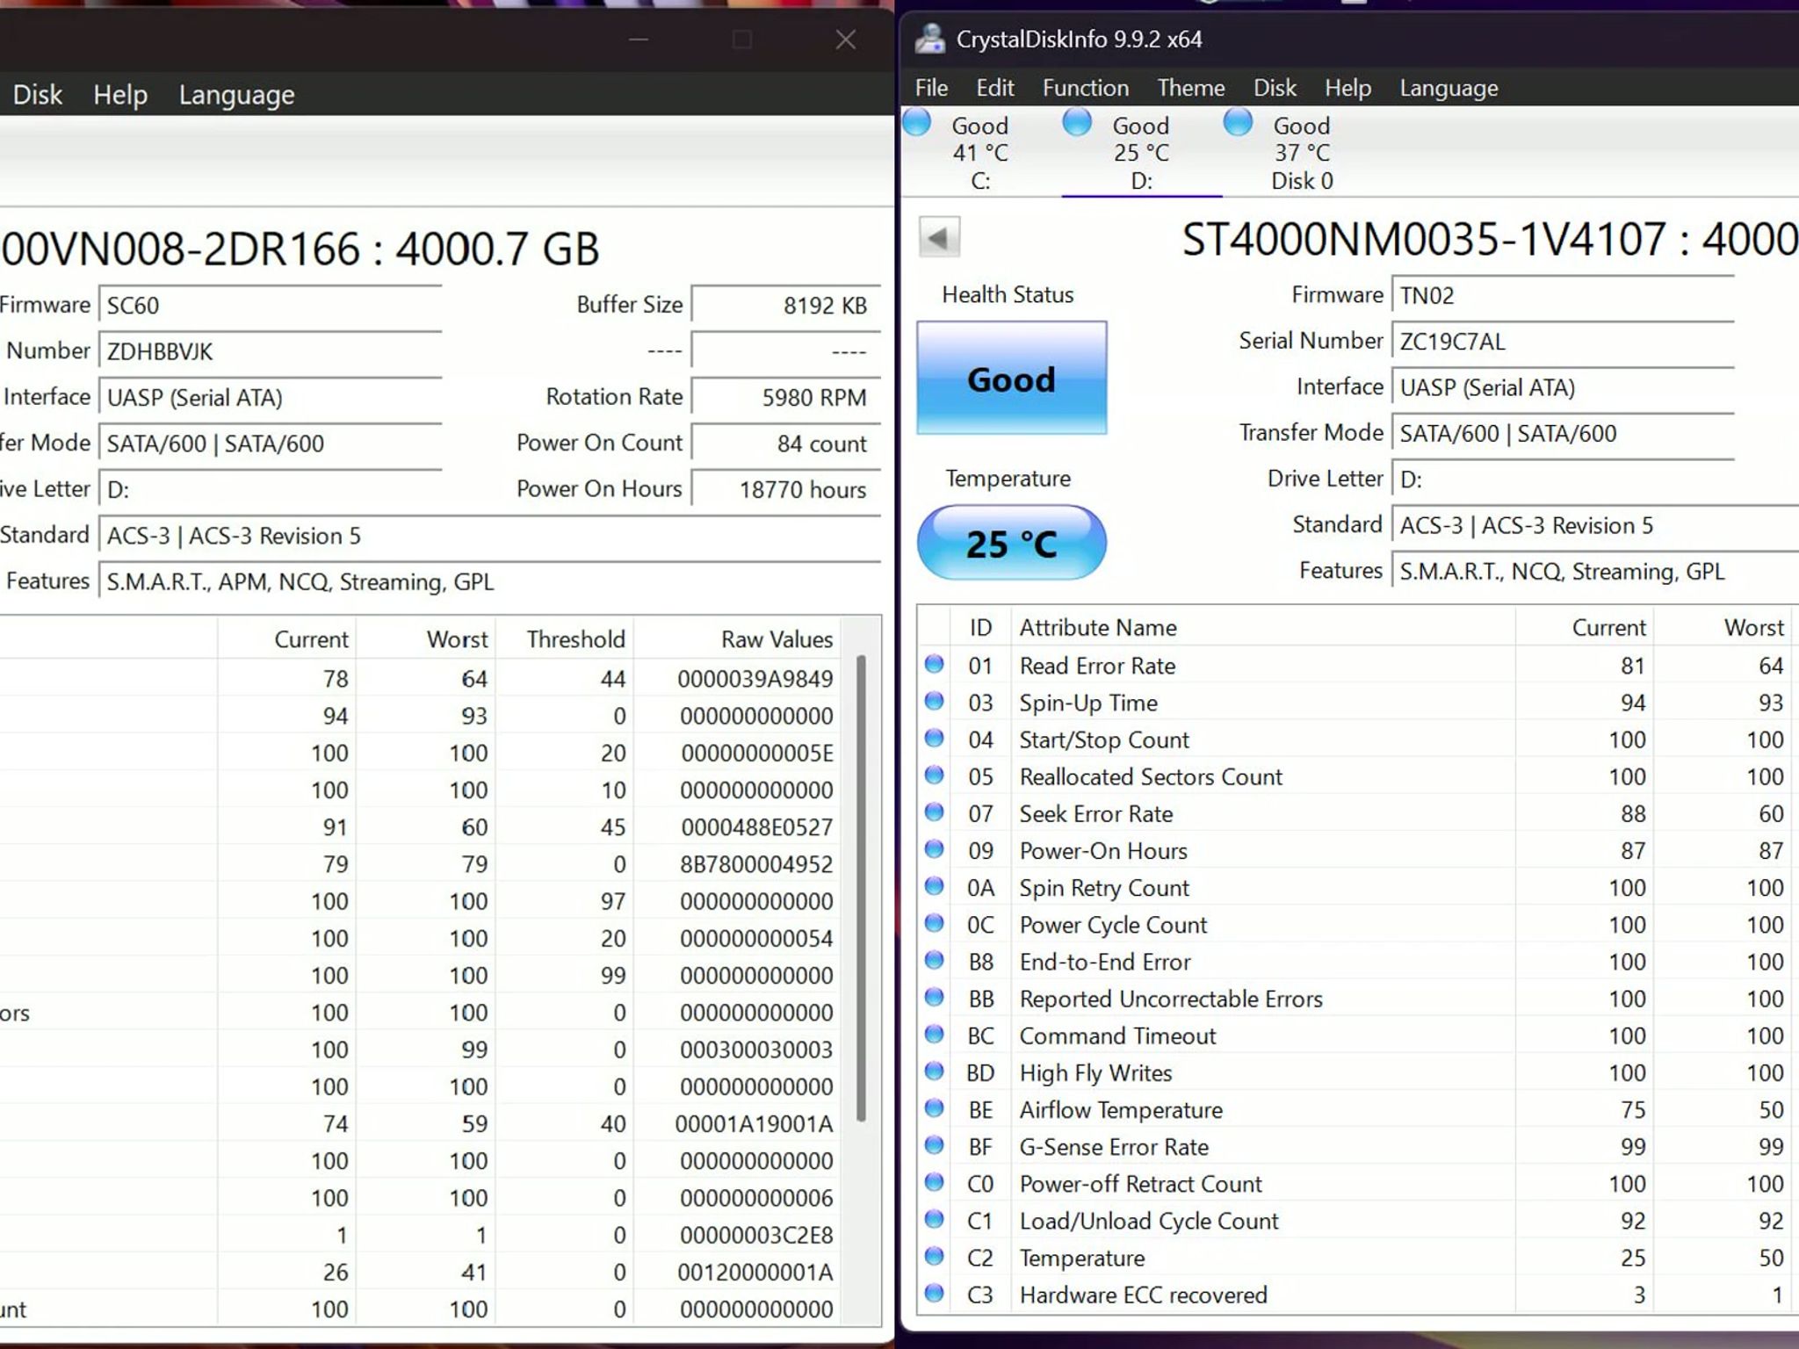Screen dimensions: 1799x1349
Task: Click the previous disk arrow button
Action: [938, 237]
